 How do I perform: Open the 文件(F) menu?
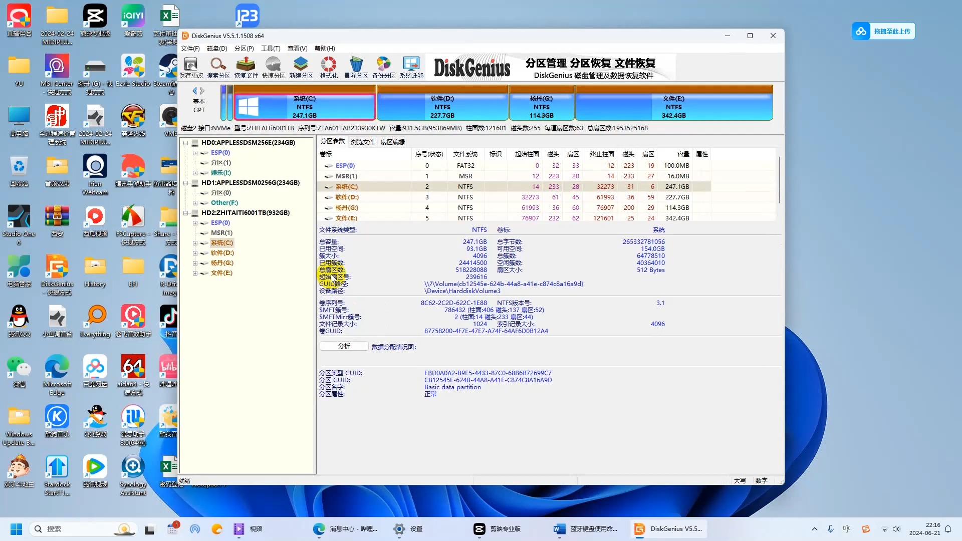coord(190,49)
